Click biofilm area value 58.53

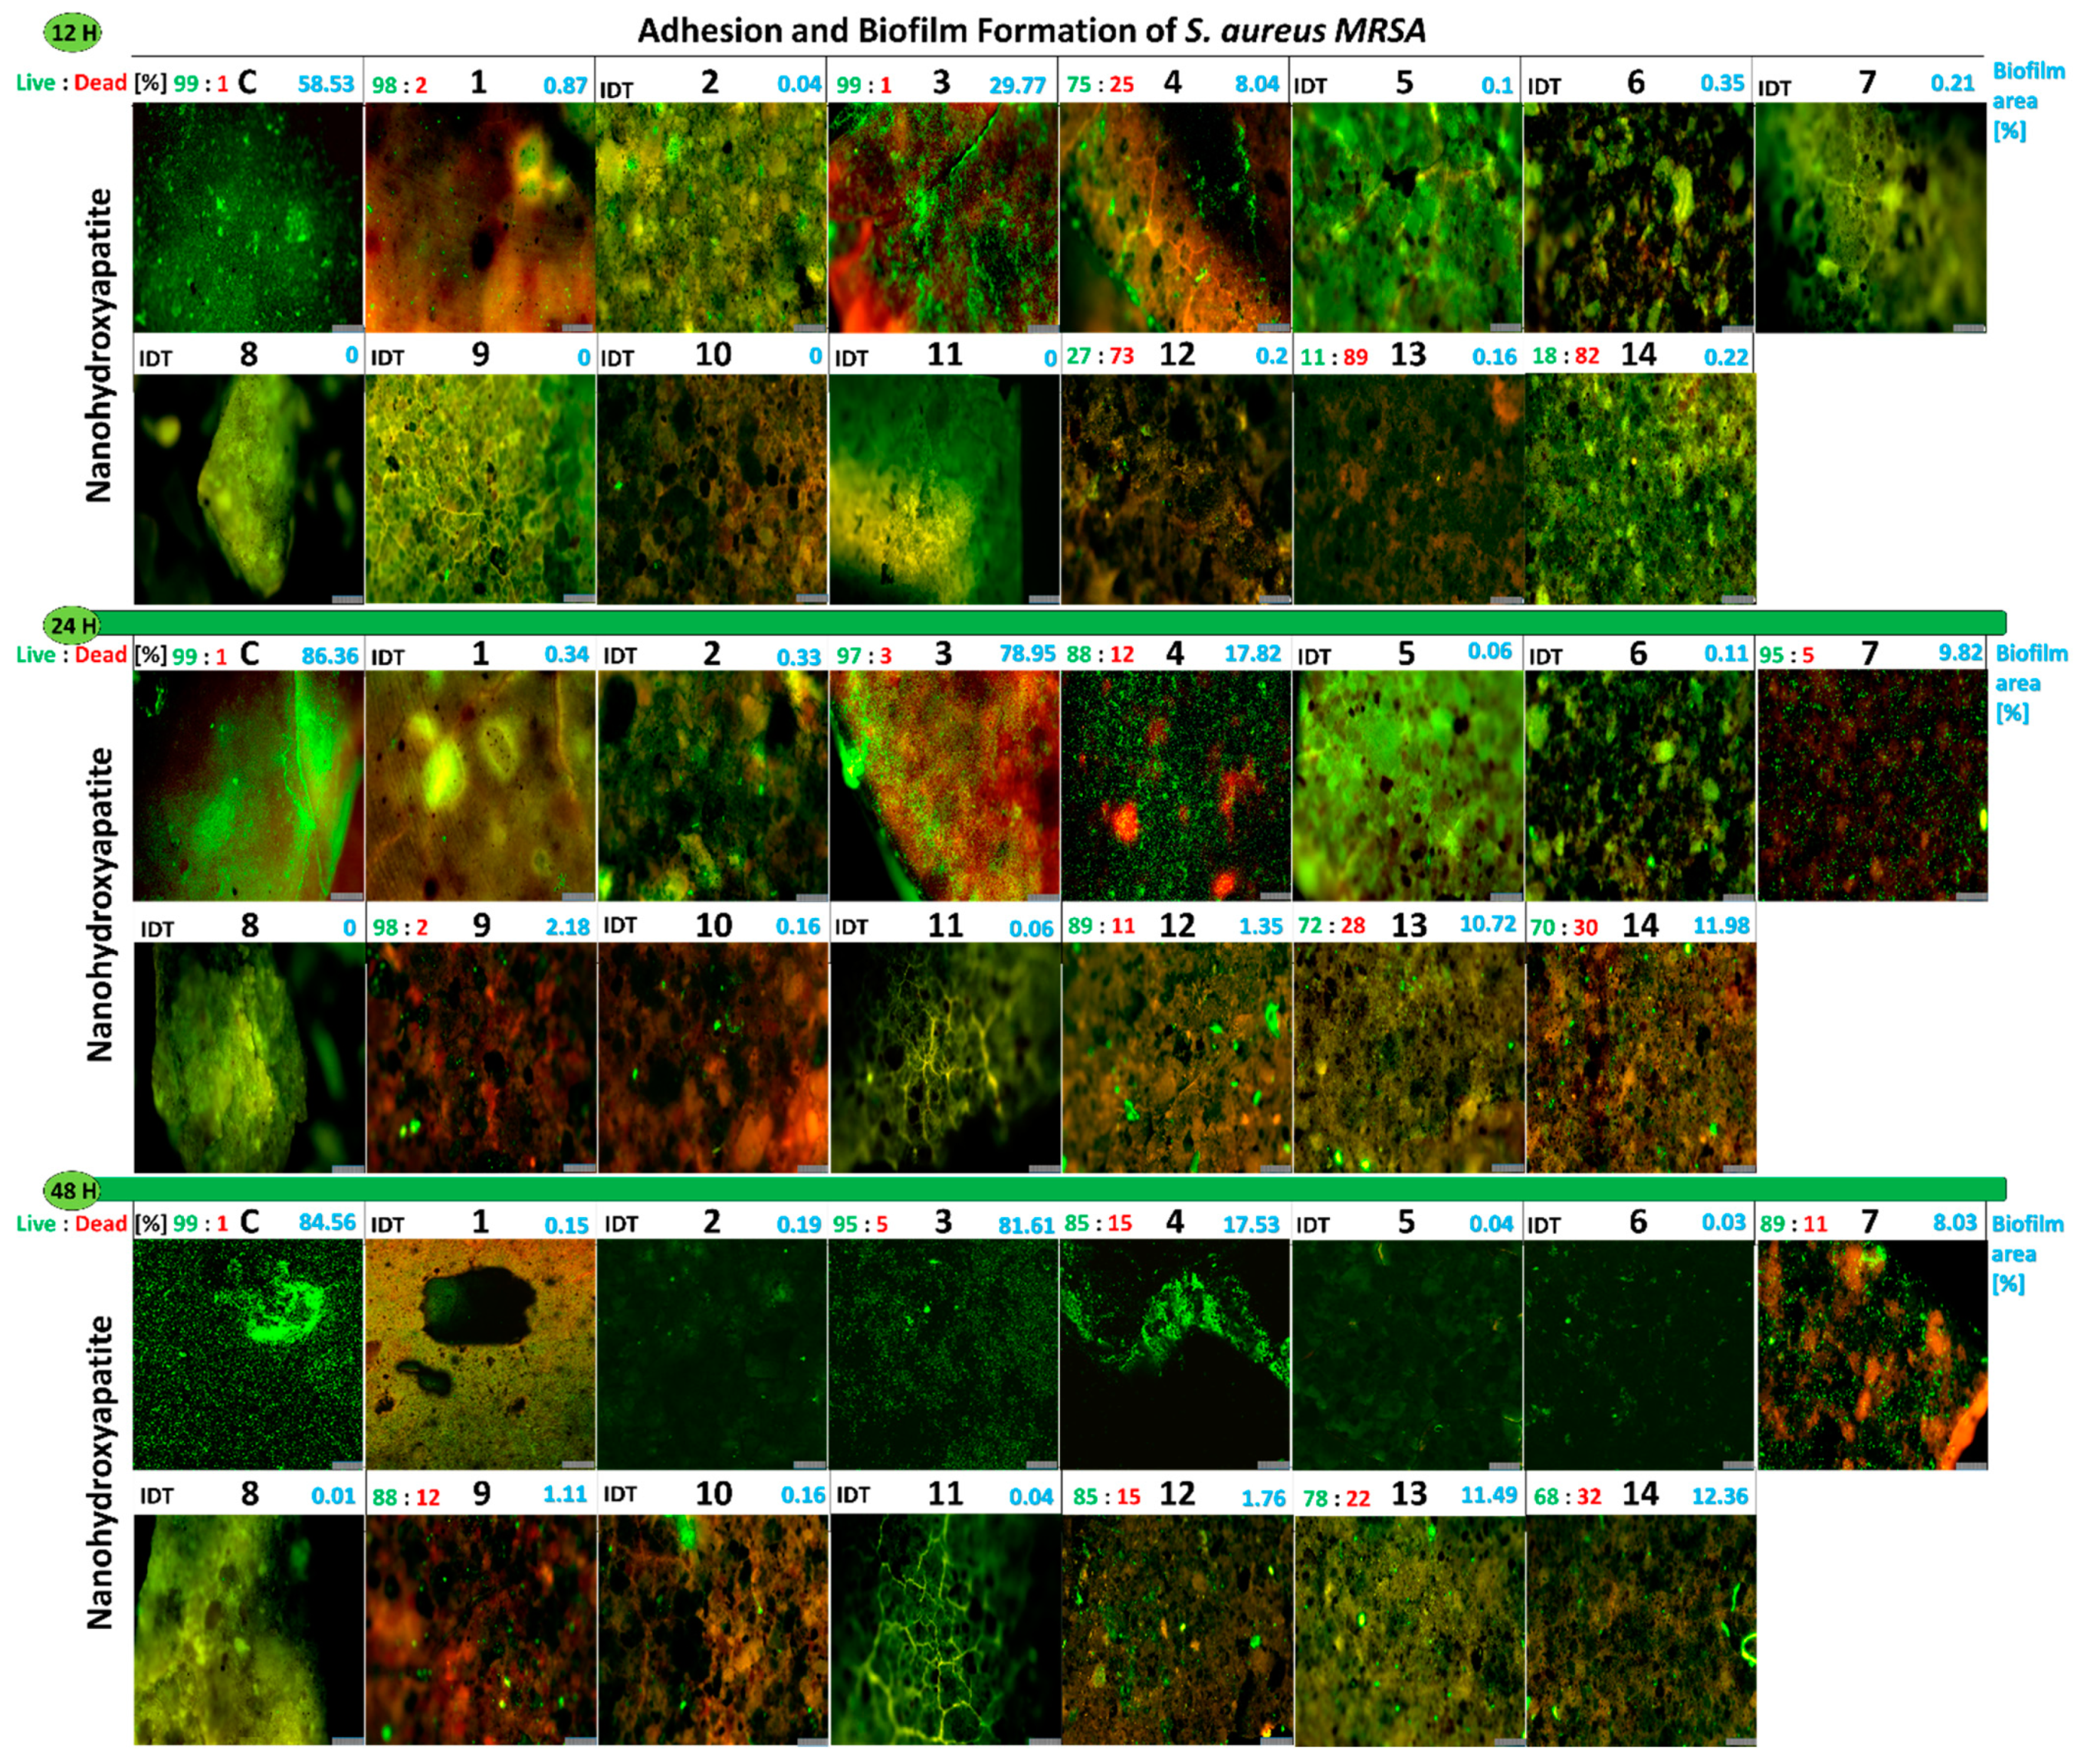[x=326, y=84]
